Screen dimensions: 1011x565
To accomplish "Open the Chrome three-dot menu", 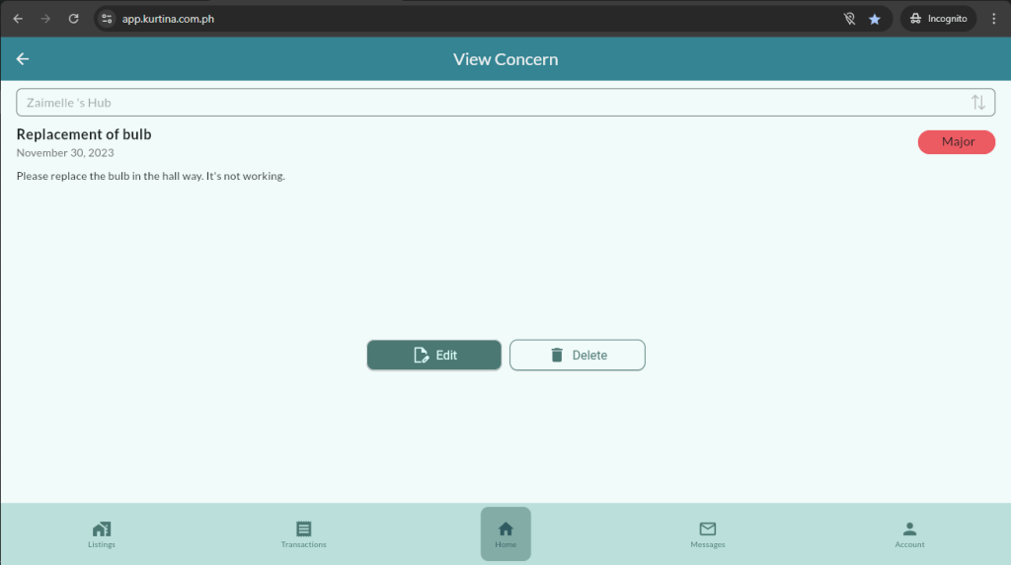I will pyautogui.click(x=993, y=19).
